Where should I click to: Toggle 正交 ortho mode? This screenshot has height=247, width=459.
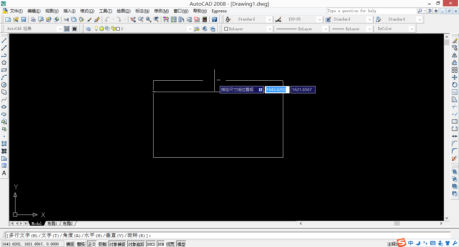92,244
